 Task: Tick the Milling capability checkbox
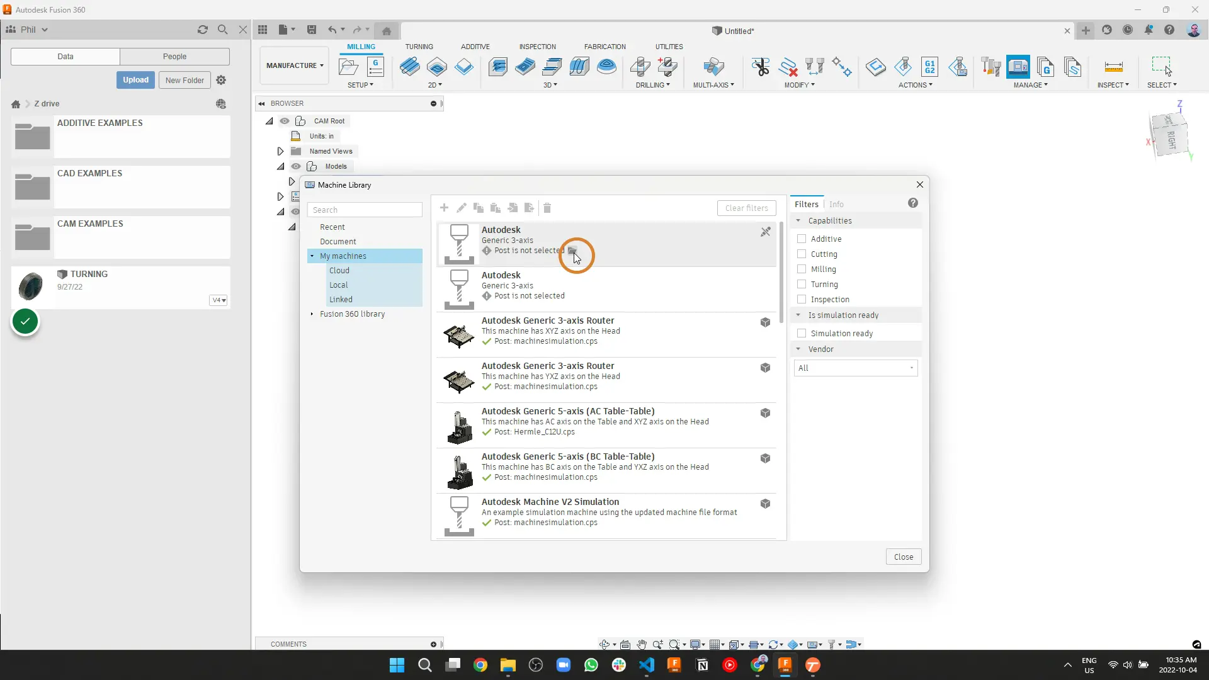[802, 269]
